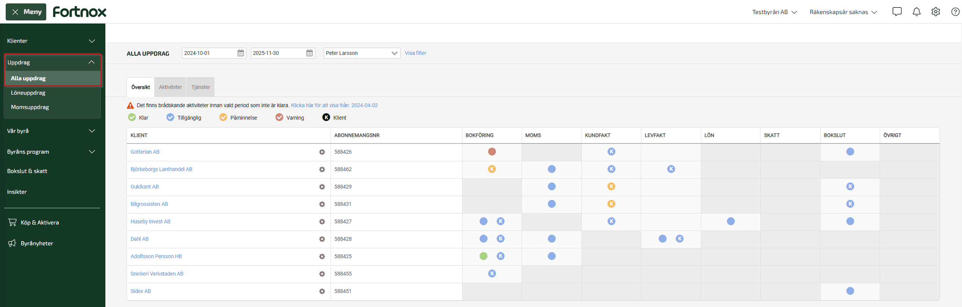Open the help question mark icon

coord(956,12)
